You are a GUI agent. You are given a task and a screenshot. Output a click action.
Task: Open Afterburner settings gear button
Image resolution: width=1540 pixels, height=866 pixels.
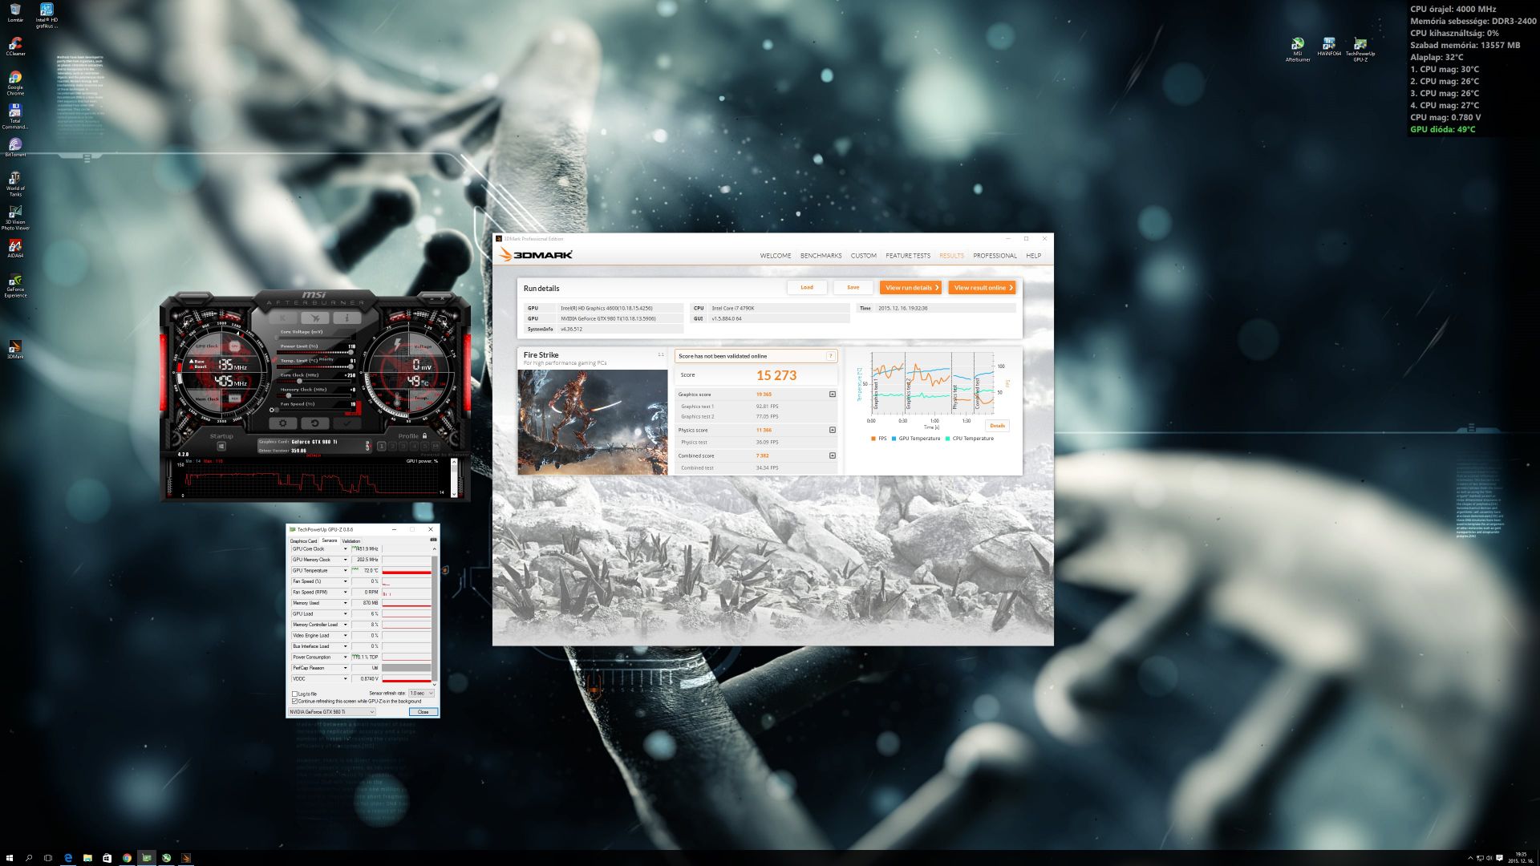click(283, 423)
